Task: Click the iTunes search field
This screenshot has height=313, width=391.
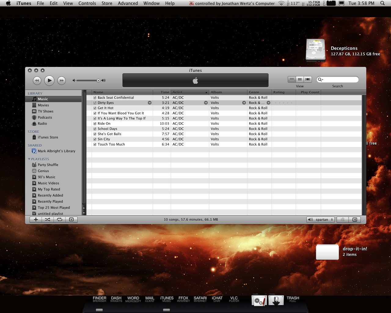Action: [338, 79]
